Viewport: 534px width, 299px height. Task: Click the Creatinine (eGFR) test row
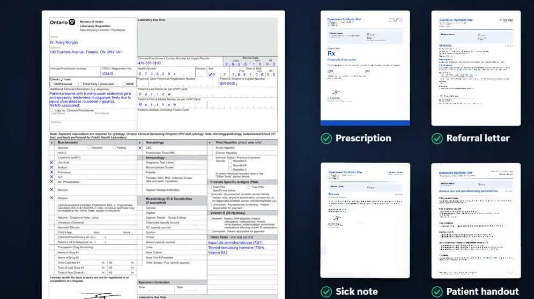coord(93,157)
